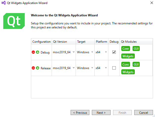Edit the Debug configuration name cell
The image size is (155, 117).
(x=45, y=52)
